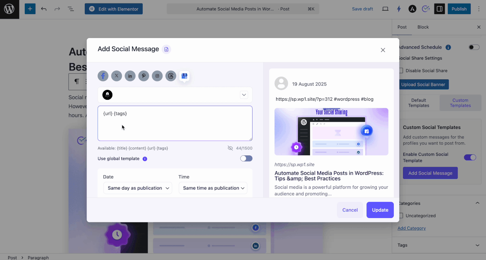Toggle the Use global template switch
The image size is (486, 260).
point(246,159)
